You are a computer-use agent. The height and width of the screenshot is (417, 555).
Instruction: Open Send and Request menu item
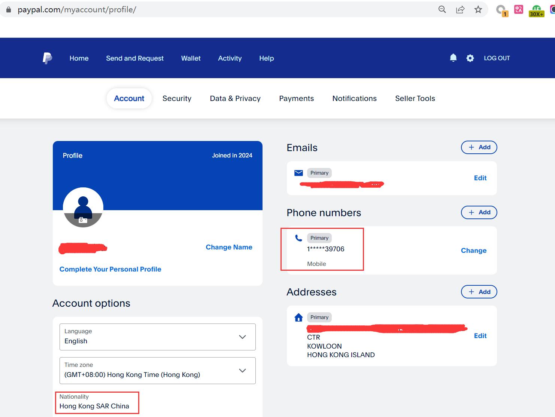[135, 58]
